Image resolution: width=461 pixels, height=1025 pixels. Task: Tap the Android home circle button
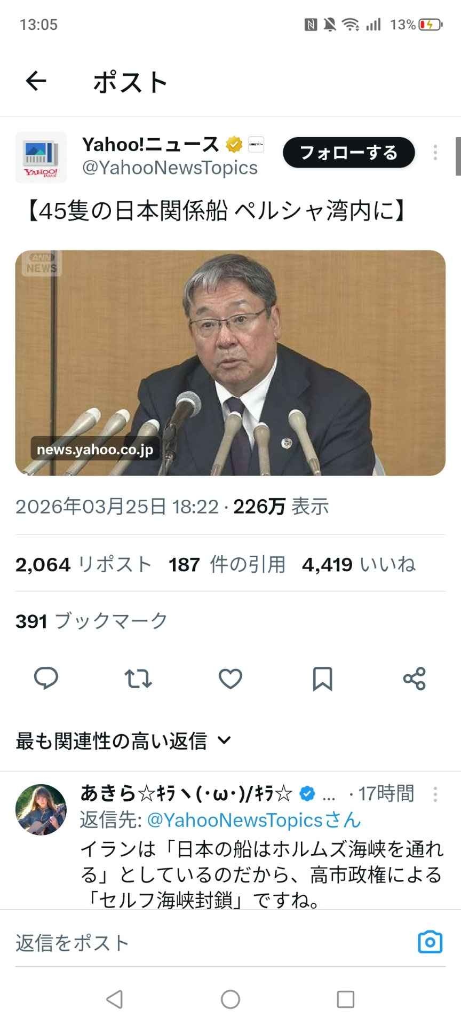[x=230, y=999]
